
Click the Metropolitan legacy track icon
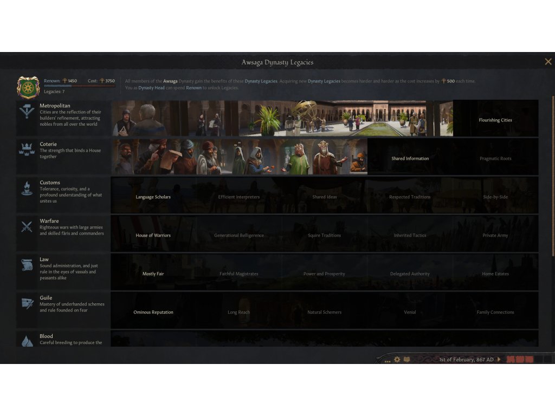(x=27, y=111)
